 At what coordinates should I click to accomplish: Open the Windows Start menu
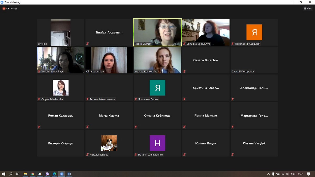(x=4, y=174)
